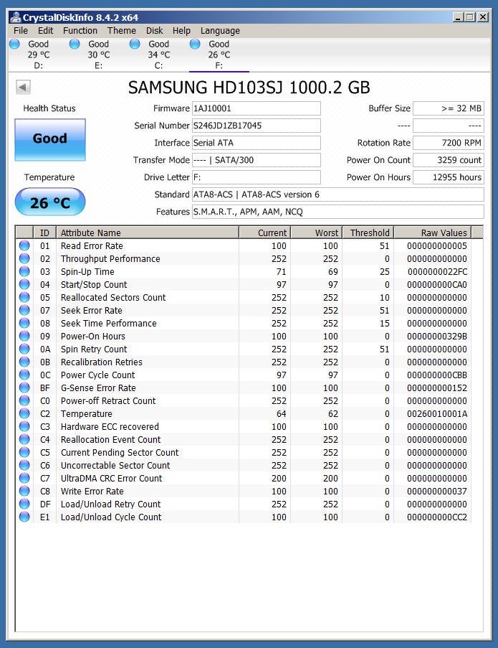
Task: Select the SAMSUNG HD103SJ 1000.2 GB title
Action: coord(249,88)
